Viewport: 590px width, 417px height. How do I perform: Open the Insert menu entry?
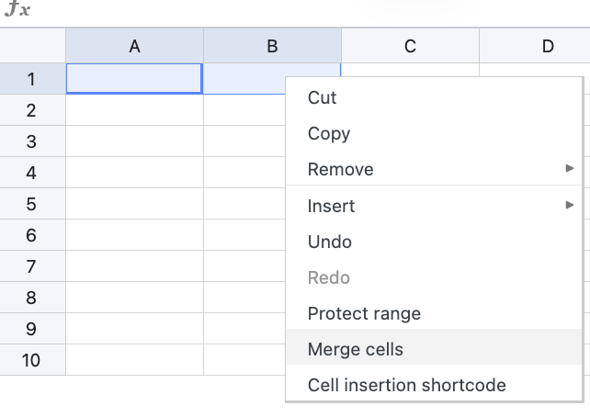pos(331,206)
